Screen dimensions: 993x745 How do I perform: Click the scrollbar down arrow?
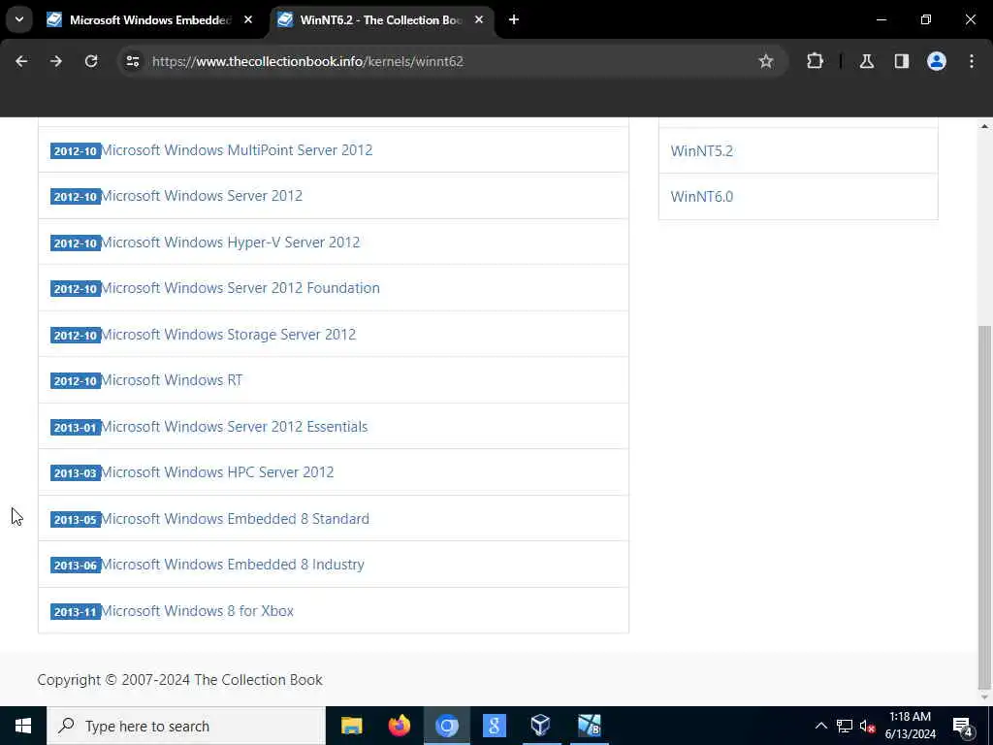984,697
